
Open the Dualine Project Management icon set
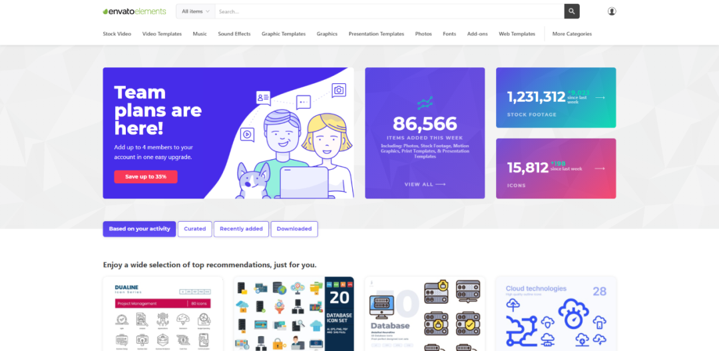click(163, 314)
